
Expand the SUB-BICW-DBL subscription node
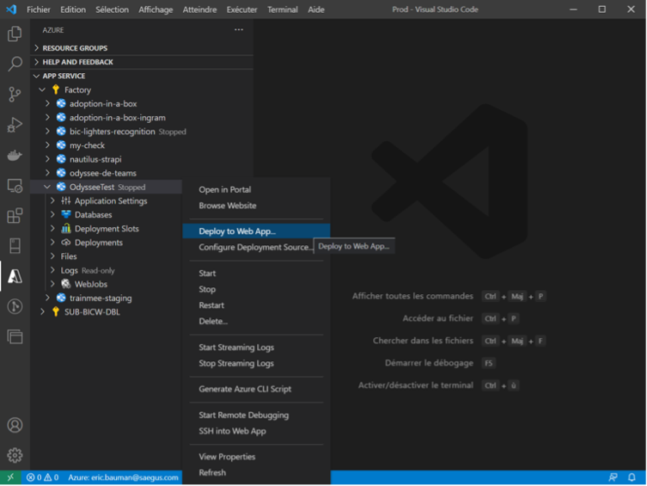click(42, 311)
